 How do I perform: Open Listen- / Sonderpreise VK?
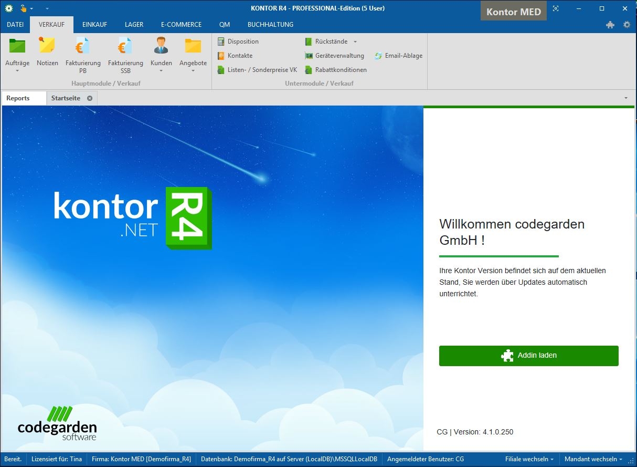pyautogui.click(x=257, y=70)
